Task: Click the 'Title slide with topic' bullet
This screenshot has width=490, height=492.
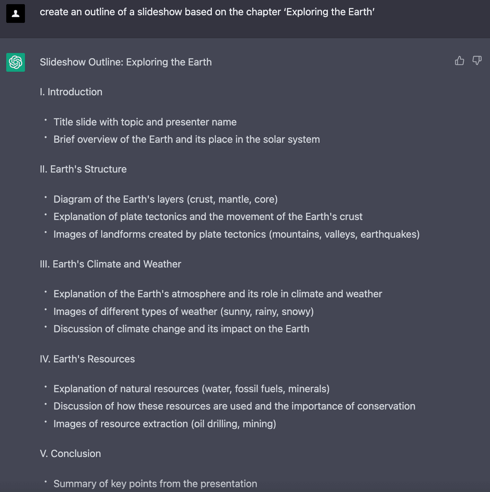Action: (145, 122)
